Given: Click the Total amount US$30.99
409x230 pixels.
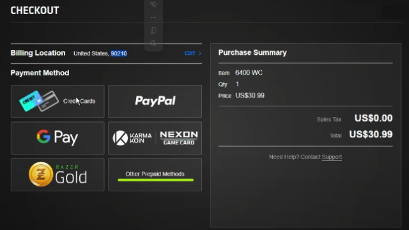Looking at the screenshot, I should click(371, 134).
